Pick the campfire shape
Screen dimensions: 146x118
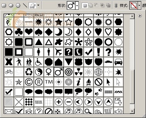click(x=88, y=82)
